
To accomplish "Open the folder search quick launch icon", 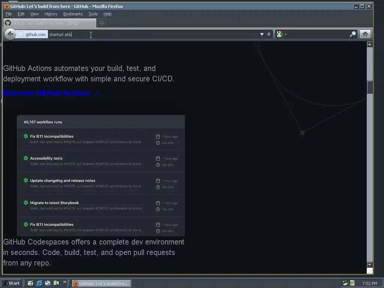I will 56,283.
